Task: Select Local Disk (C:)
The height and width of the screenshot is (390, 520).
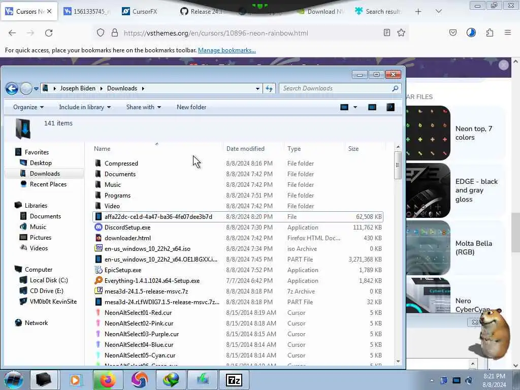Action: (48, 280)
